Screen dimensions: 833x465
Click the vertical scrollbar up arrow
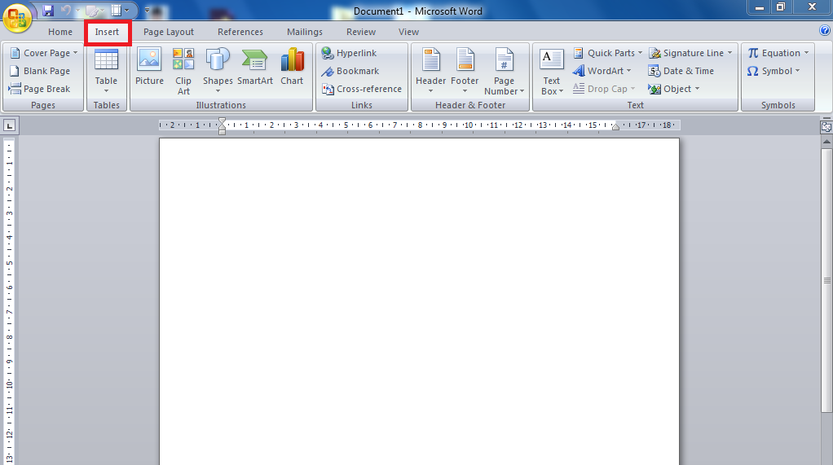coord(826,142)
